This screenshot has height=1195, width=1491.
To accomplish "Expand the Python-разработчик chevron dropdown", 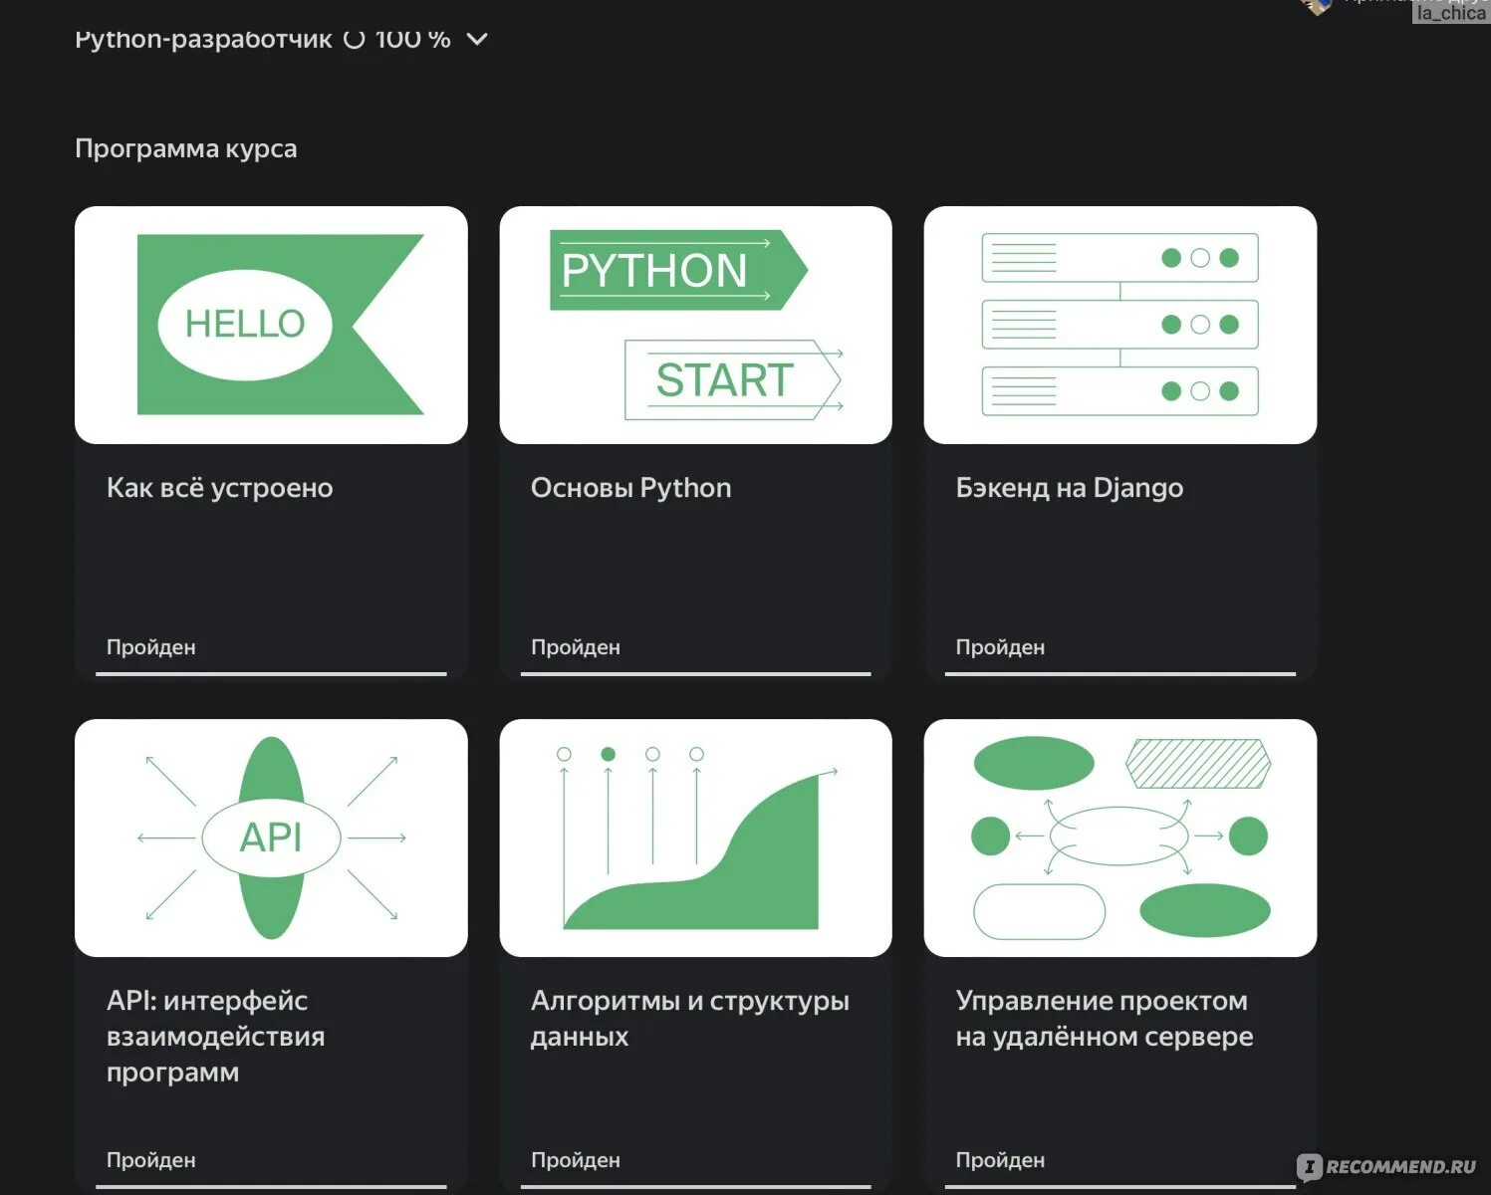I will pyautogui.click(x=477, y=40).
